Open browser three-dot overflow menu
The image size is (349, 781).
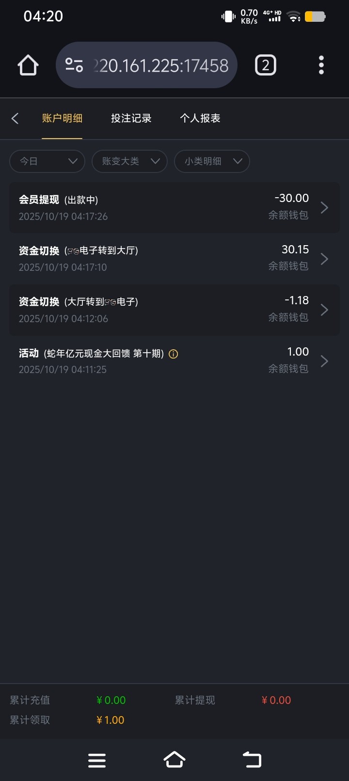click(x=321, y=65)
